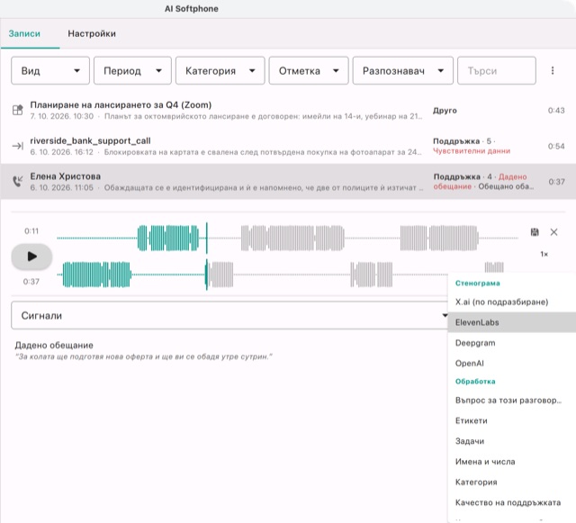Click the Дадено обещание signal heading

click(54, 345)
